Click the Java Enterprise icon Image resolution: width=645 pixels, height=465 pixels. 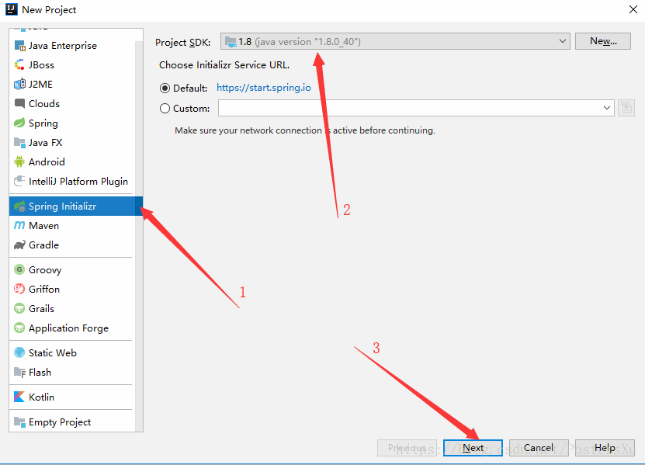[x=19, y=46]
